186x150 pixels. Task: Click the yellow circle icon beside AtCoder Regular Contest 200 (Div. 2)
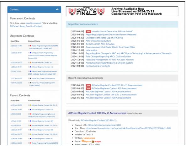(30, 105)
